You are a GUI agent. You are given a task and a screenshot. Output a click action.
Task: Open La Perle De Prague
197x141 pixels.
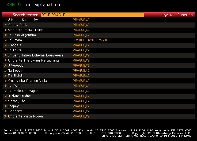[23, 91]
